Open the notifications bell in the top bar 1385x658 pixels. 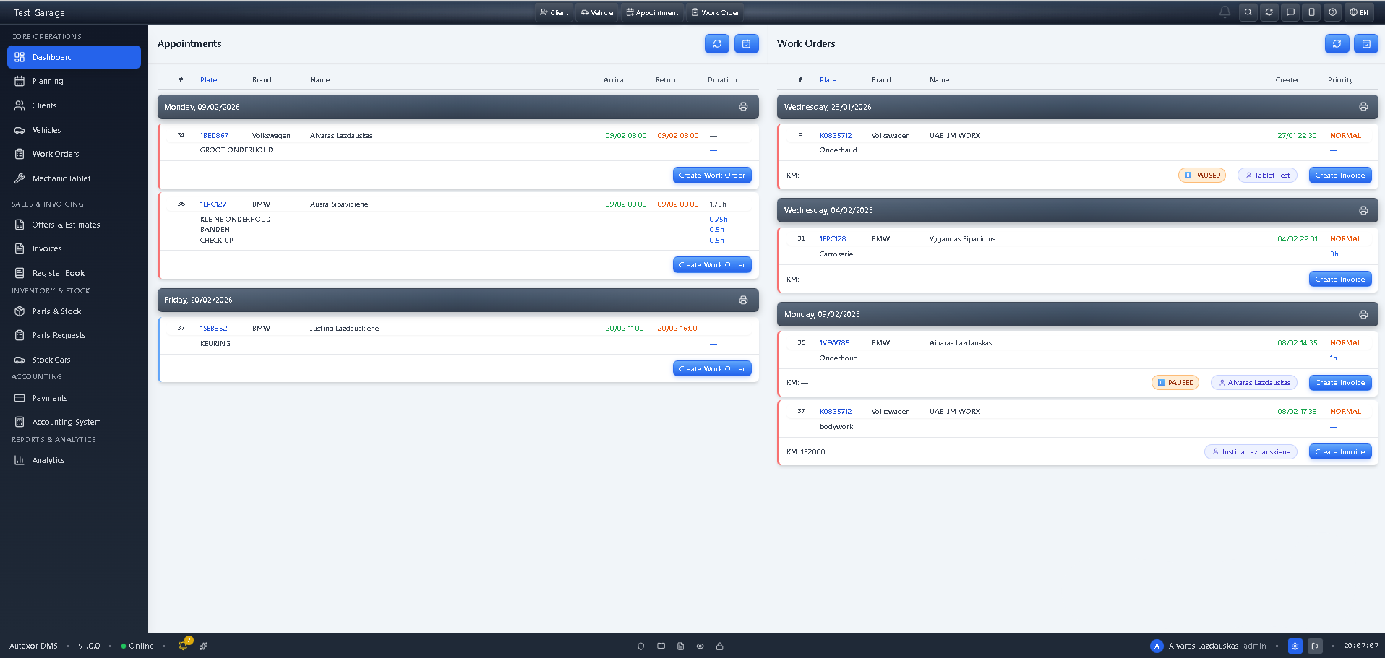click(1225, 12)
